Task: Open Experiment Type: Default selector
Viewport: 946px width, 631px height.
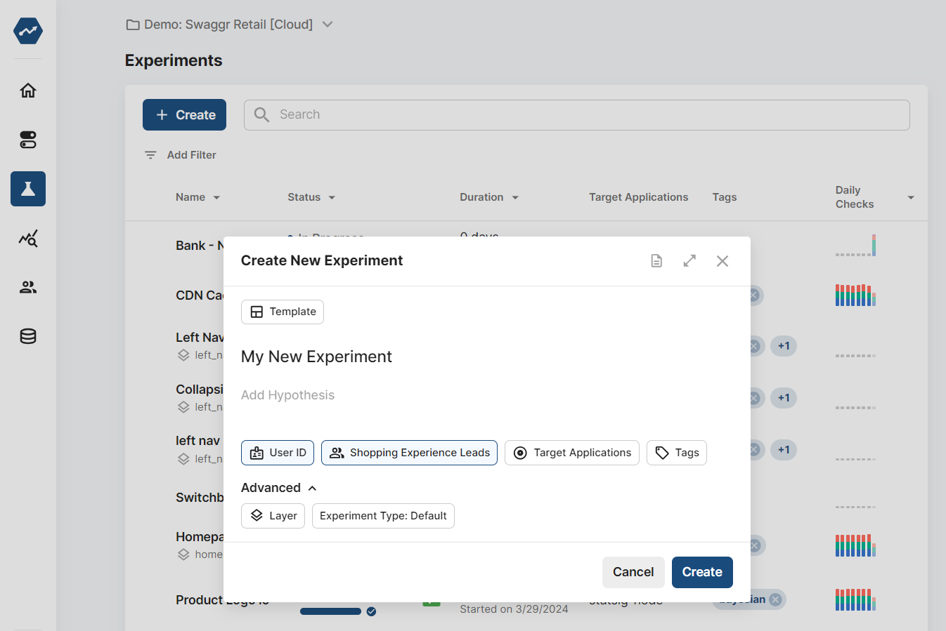Action: pyautogui.click(x=383, y=515)
